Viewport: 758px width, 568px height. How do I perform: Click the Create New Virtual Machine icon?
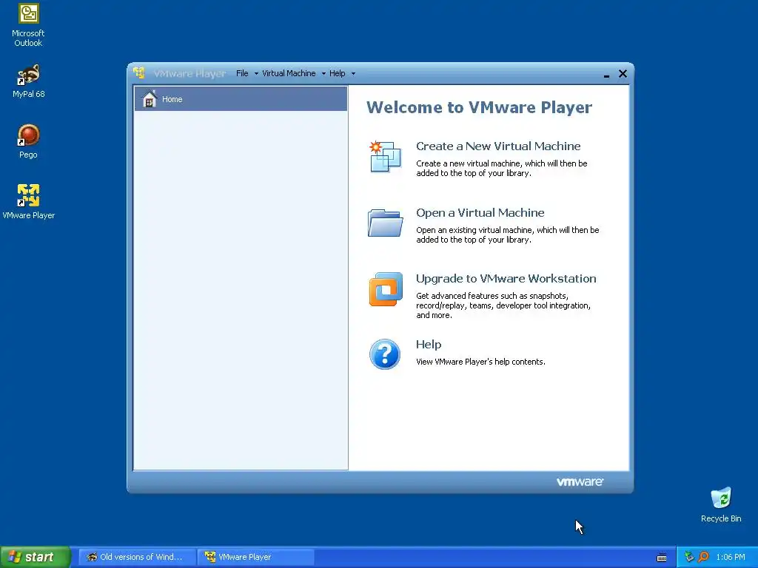point(385,157)
